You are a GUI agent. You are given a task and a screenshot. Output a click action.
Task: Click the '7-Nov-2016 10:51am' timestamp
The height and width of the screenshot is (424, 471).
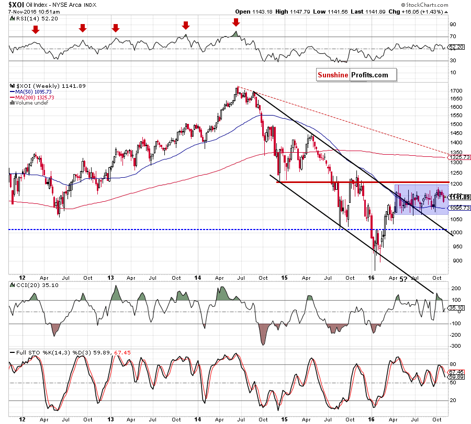coord(34,12)
